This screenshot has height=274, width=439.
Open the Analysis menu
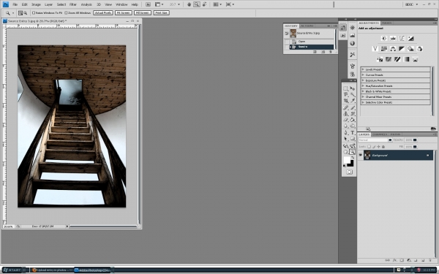tap(86, 4)
